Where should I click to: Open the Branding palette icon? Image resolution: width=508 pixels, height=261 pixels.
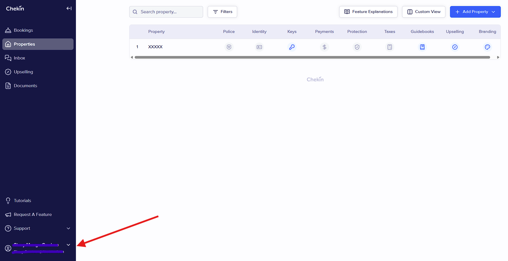coord(488,47)
